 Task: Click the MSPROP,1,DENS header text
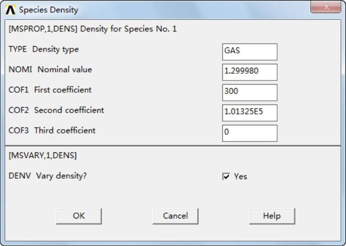[x=92, y=29]
